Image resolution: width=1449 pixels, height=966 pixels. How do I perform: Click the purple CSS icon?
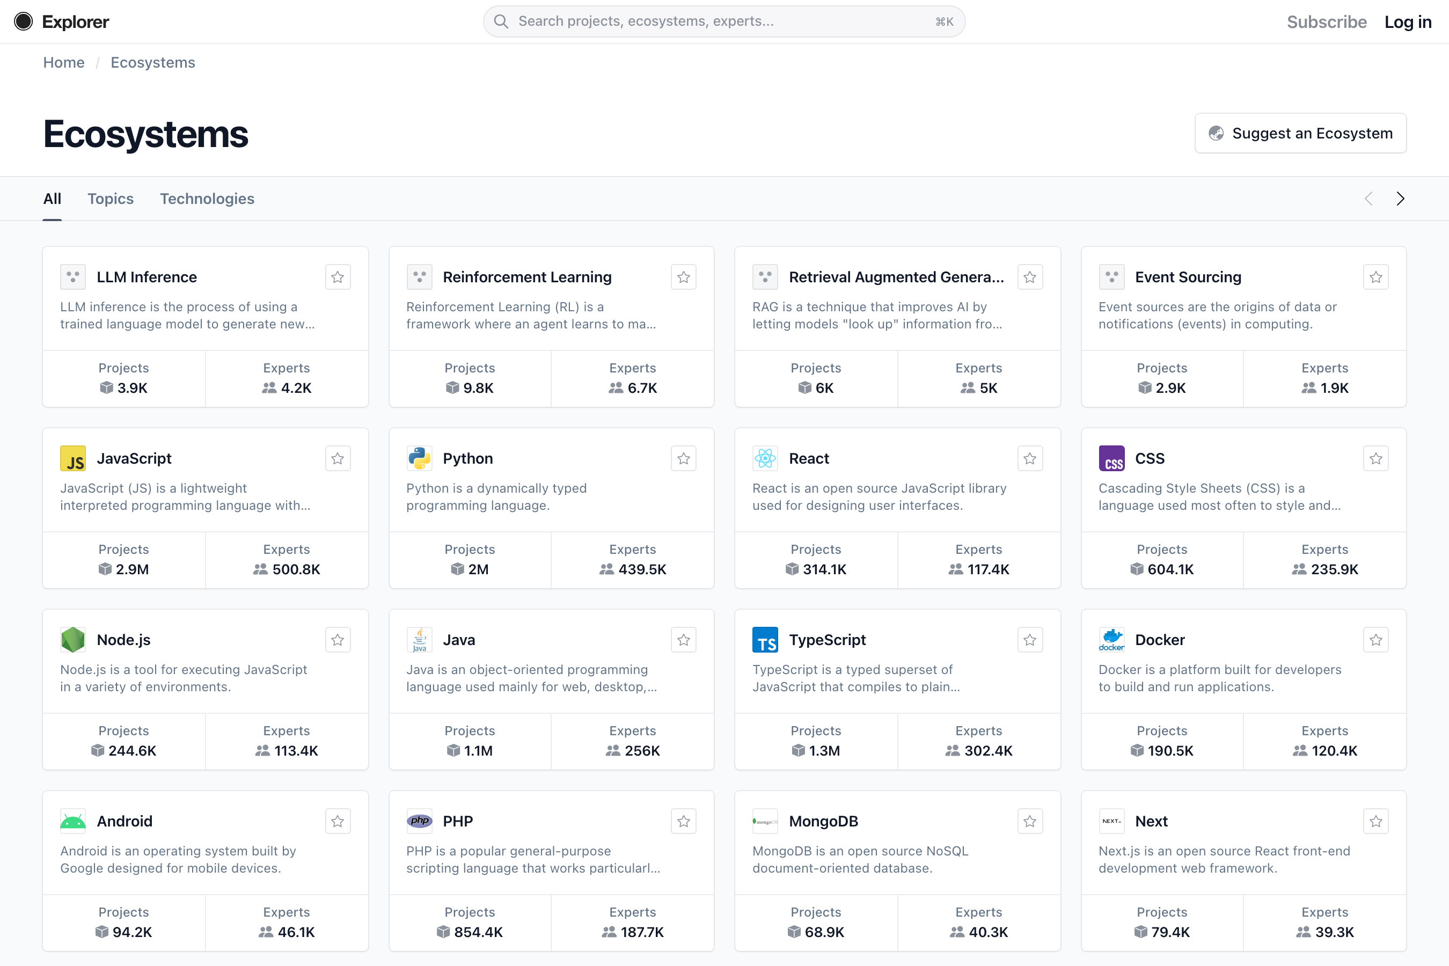point(1111,458)
